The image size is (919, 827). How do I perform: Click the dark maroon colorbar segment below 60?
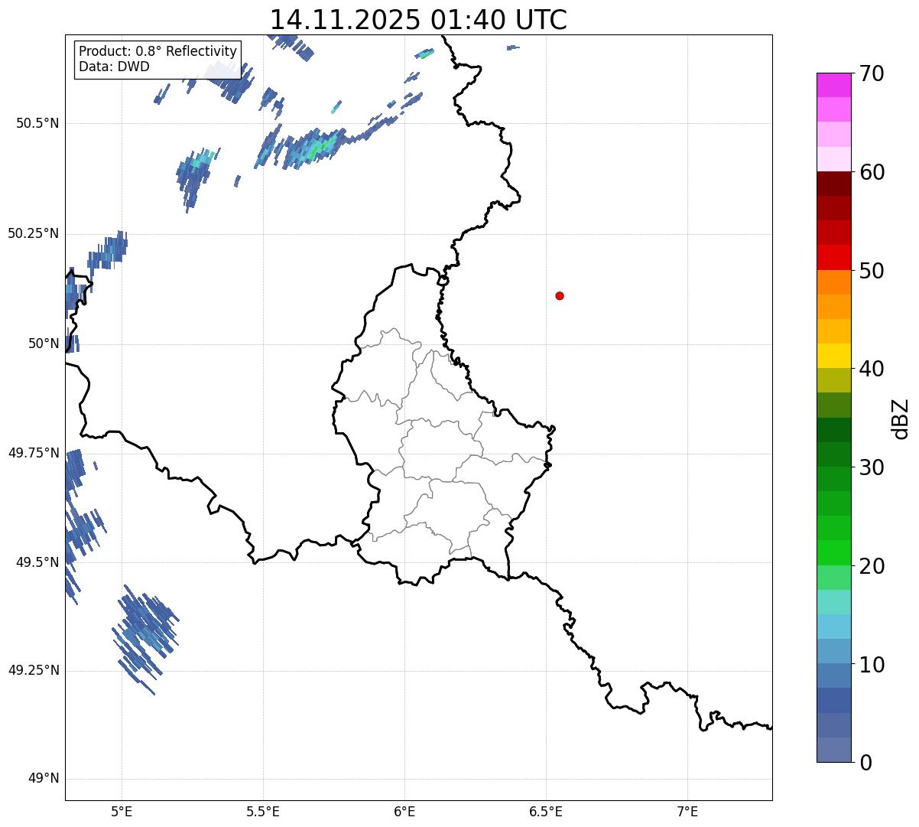[834, 184]
